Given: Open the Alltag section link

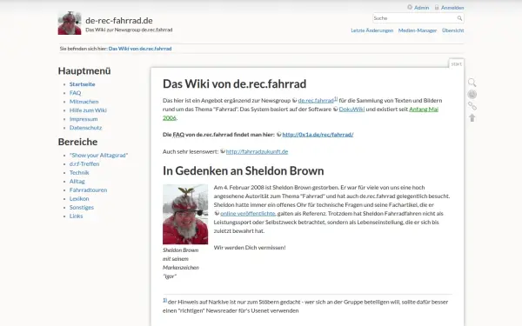Looking at the screenshot, I should (77, 181).
